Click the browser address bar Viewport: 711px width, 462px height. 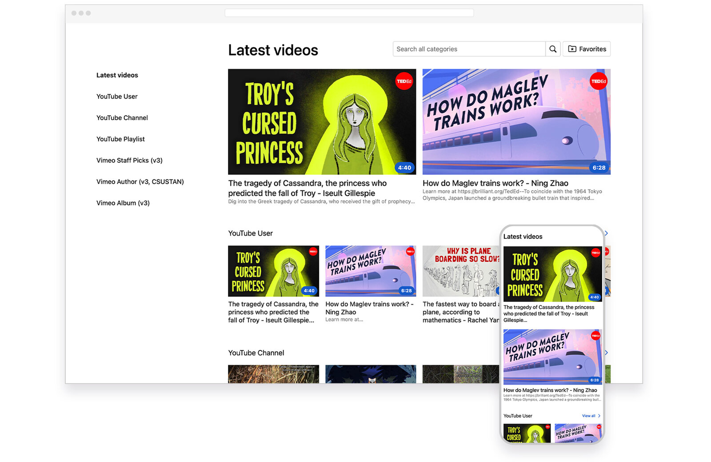click(349, 13)
